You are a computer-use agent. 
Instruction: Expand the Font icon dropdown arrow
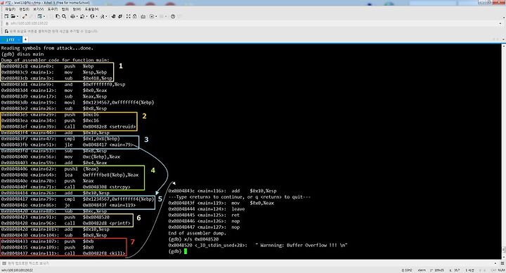coord(107,16)
